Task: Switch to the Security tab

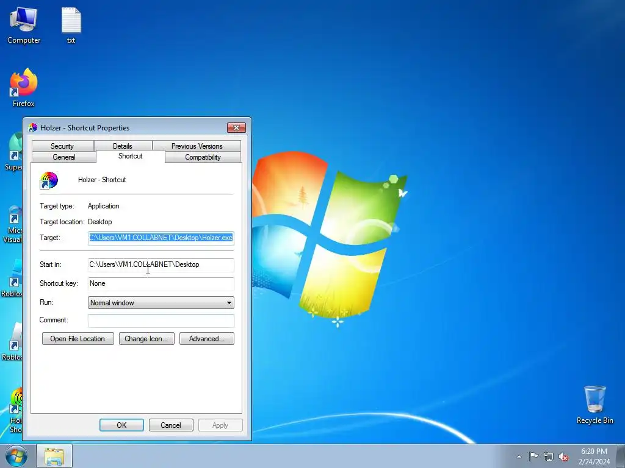Action: 63,146
